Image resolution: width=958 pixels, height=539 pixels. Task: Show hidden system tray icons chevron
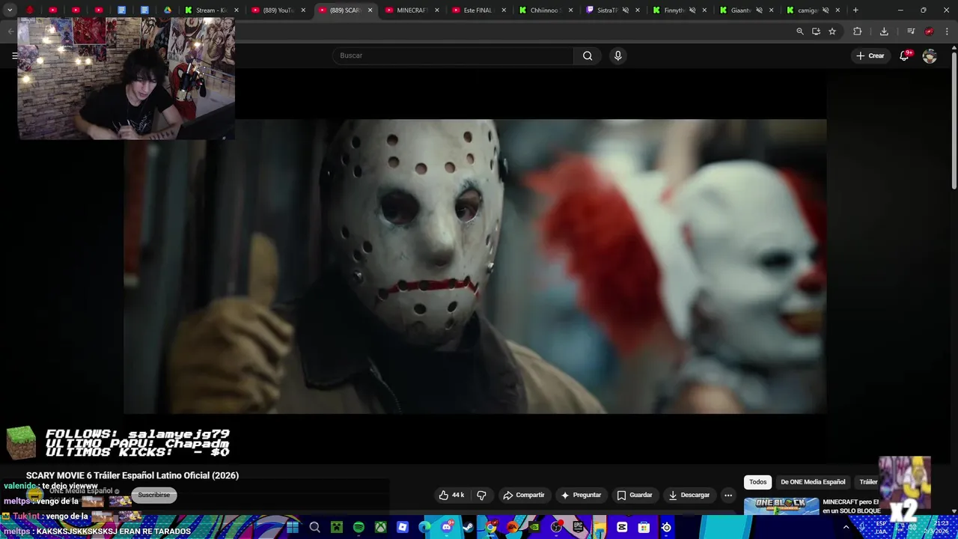coord(846,527)
